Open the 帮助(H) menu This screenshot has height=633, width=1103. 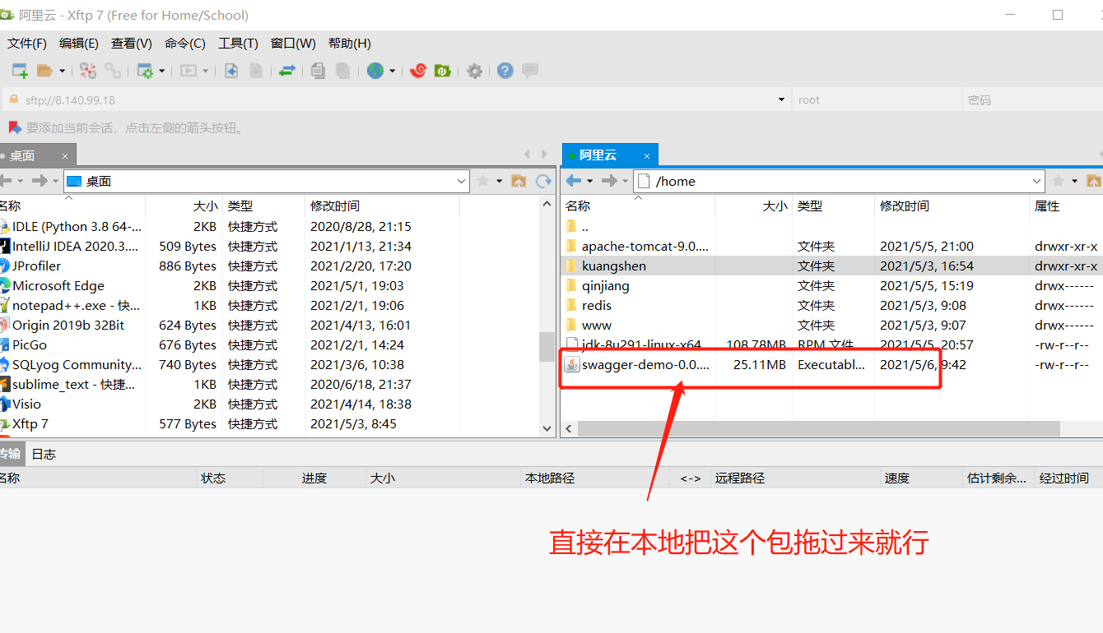click(x=350, y=43)
